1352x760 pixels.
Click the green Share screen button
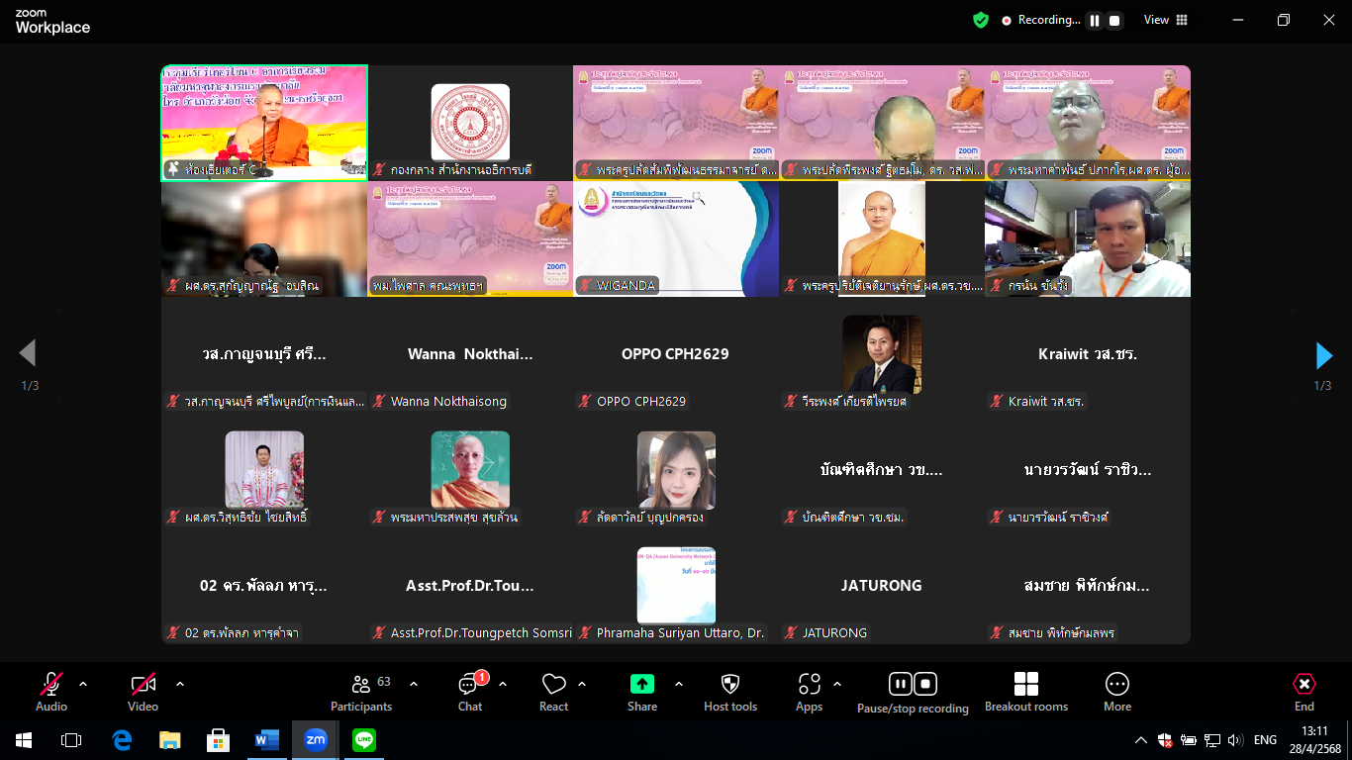coord(642,691)
